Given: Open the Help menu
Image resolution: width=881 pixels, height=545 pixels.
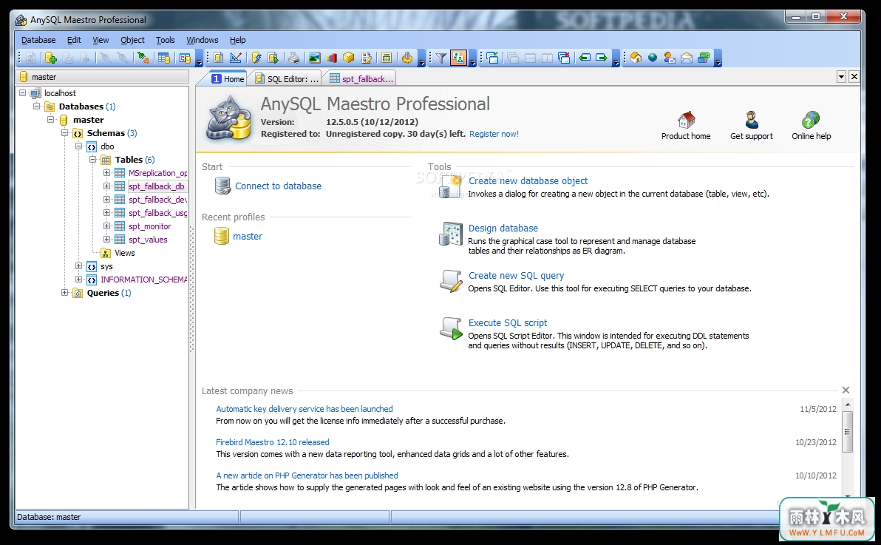Looking at the screenshot, I should pyautogui.click(x=238, y=40).
